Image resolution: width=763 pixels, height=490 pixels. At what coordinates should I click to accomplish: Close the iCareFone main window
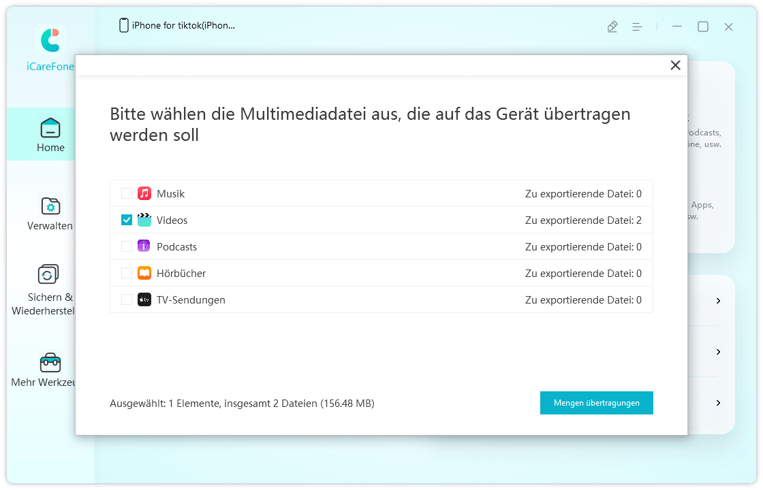[728, 27]
